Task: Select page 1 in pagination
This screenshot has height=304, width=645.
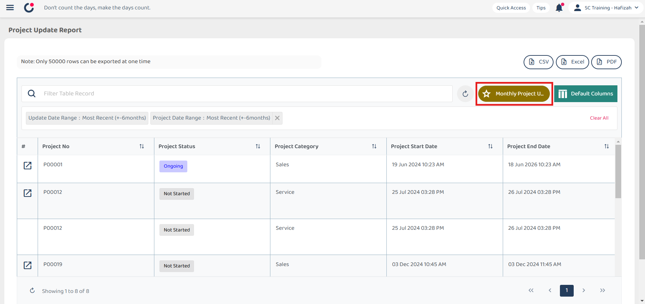Action: 567,291
